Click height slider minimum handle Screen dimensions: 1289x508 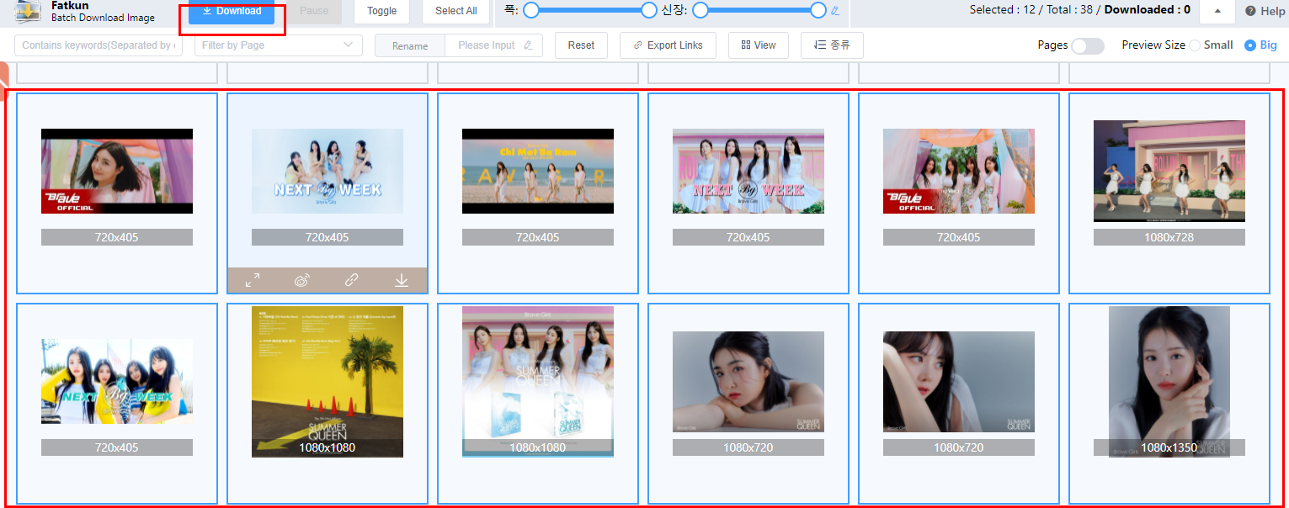(700, 10)
